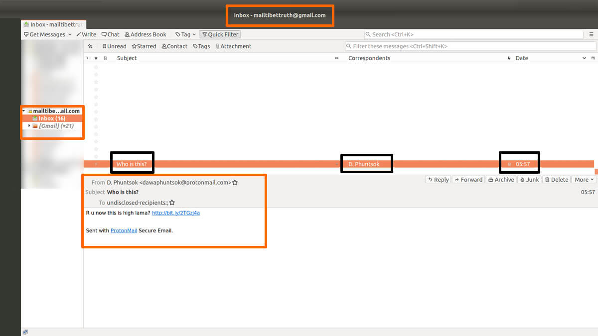Expand the Tag dropdown in toolbar
This screenshot has height=336, width=598.
(185, 34)
